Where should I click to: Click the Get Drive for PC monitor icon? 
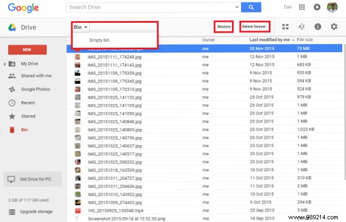click(x=11, y=179)
